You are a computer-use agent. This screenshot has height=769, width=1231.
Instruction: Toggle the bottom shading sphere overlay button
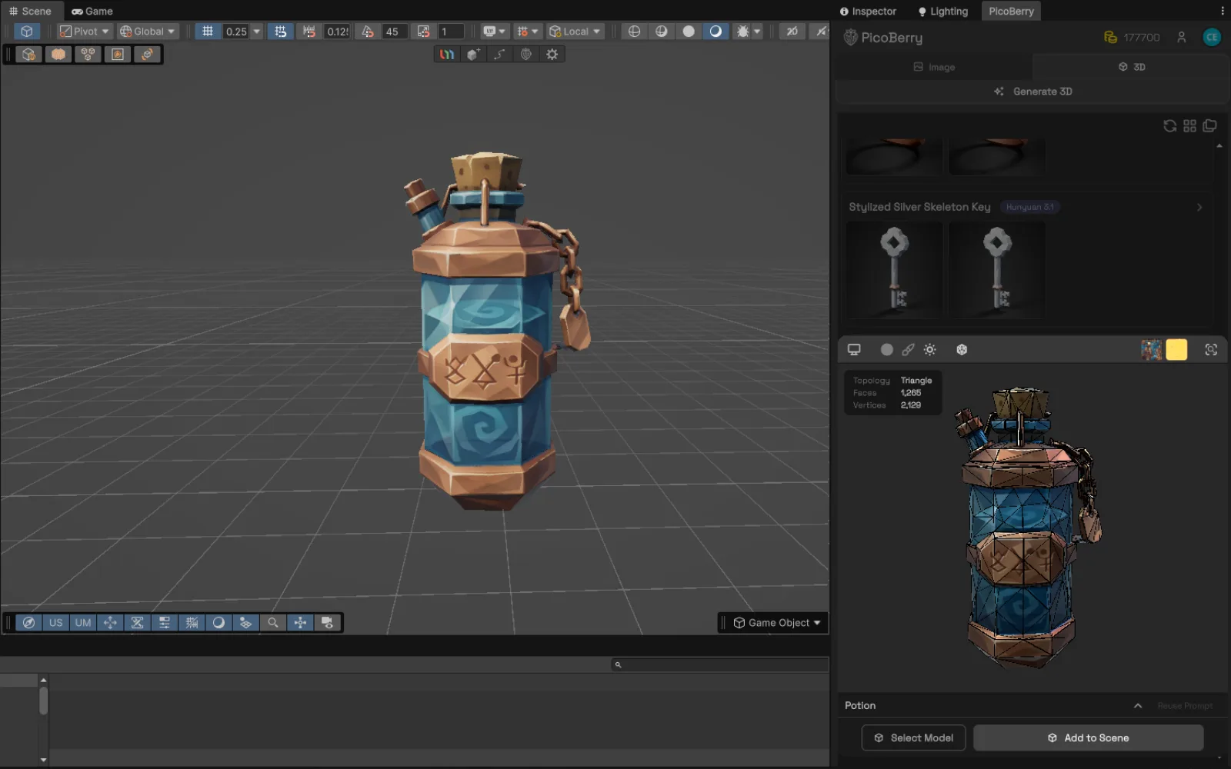pos(219,623)
